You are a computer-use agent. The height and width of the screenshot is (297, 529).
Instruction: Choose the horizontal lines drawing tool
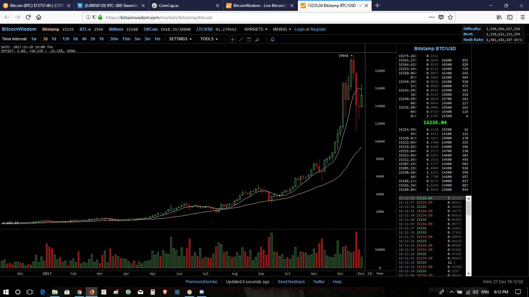click(249, 39)
